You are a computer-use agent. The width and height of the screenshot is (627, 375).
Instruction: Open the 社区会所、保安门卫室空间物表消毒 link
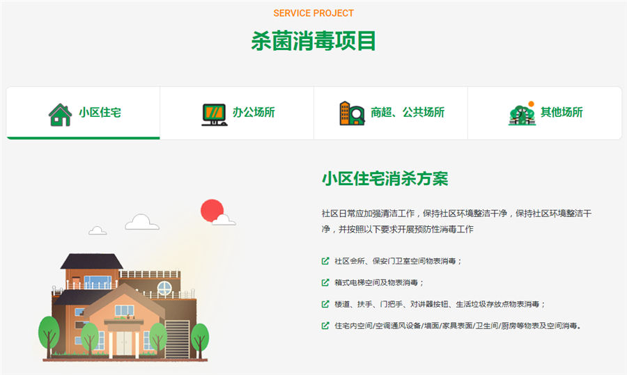click(398, 261)
